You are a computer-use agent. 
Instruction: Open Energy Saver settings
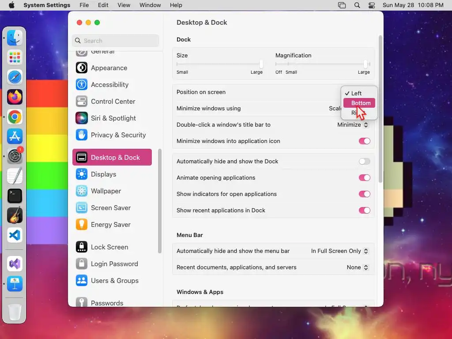pyautogui.click(x=112, y=224)
